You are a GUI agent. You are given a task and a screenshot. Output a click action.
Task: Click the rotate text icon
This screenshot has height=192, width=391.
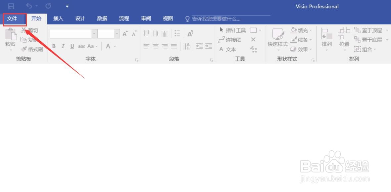pyautogui.click(x=190, y=33)
